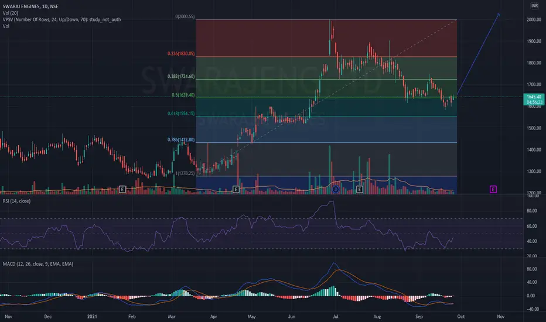Click the 2000.00 price axis label

tap(534, 20)
